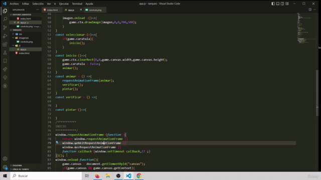321x180 pixels.
Task: Open the Extensions view
Action: (5, 44)
